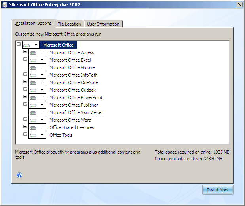Image resolution: width=245 pixels, height=206 pixels.
Task: Expand the Microsoft Office Excel node
Action: 25,59
